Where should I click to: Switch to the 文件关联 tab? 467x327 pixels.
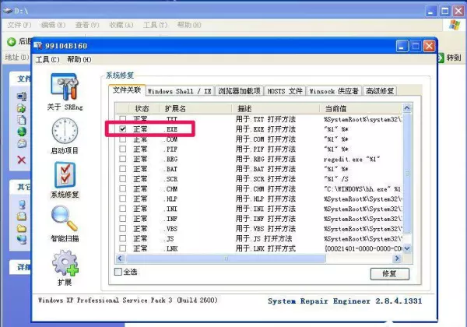pos(127,90)
